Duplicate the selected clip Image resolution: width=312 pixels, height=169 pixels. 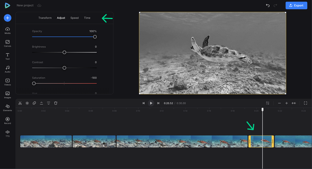click(34, 103)
